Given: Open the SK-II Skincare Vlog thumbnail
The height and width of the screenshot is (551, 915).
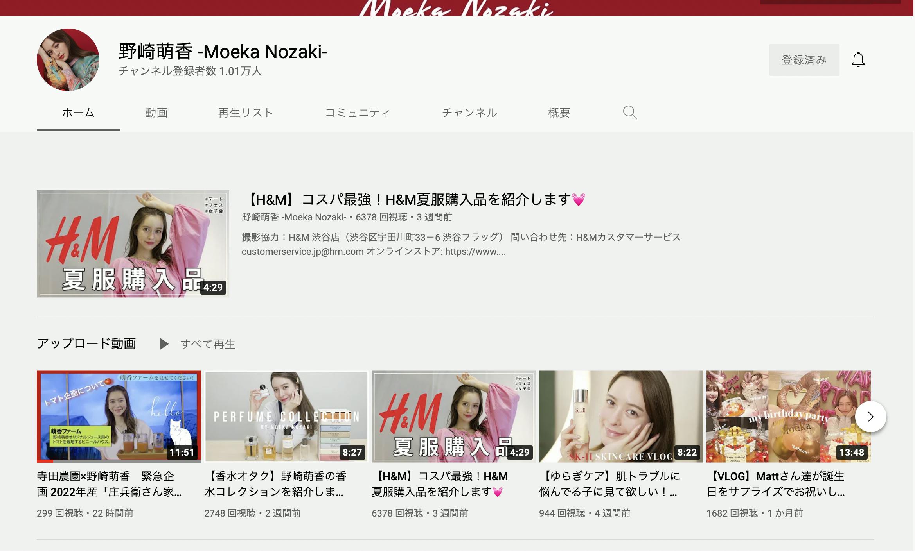Looking at the screenshot, I should [621, 417].
